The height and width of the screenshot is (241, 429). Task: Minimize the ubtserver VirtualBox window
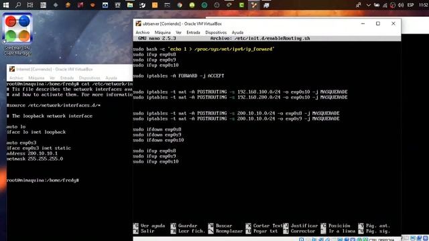[x=363, y=24]
